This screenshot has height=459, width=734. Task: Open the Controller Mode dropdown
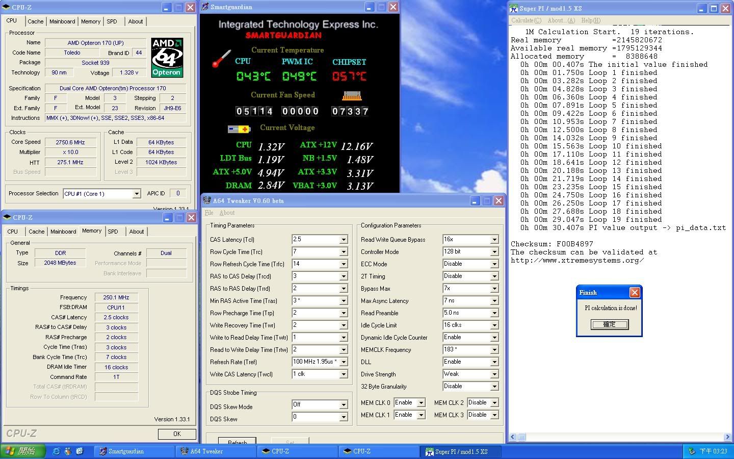pos(494,251)
